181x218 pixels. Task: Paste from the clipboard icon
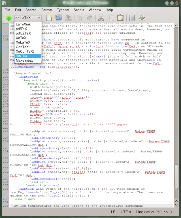(120, 18)
